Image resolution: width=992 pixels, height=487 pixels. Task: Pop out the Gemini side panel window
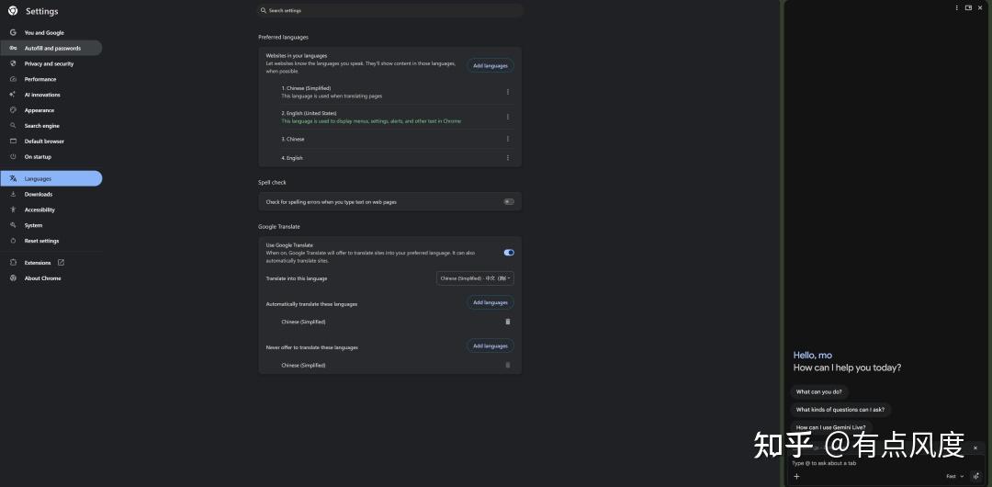(968, 7)
